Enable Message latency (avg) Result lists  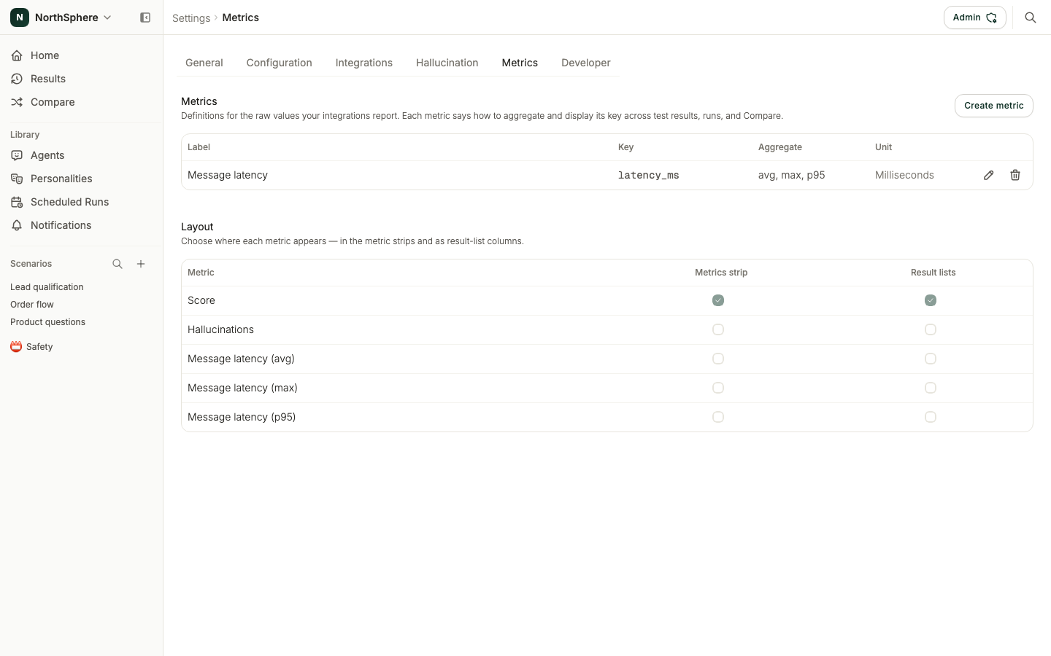click(931, 359)
